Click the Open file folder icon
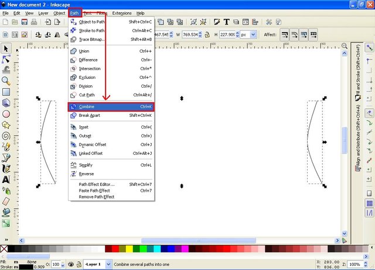Viewport: 375px width, 270px height. point(15,22)
